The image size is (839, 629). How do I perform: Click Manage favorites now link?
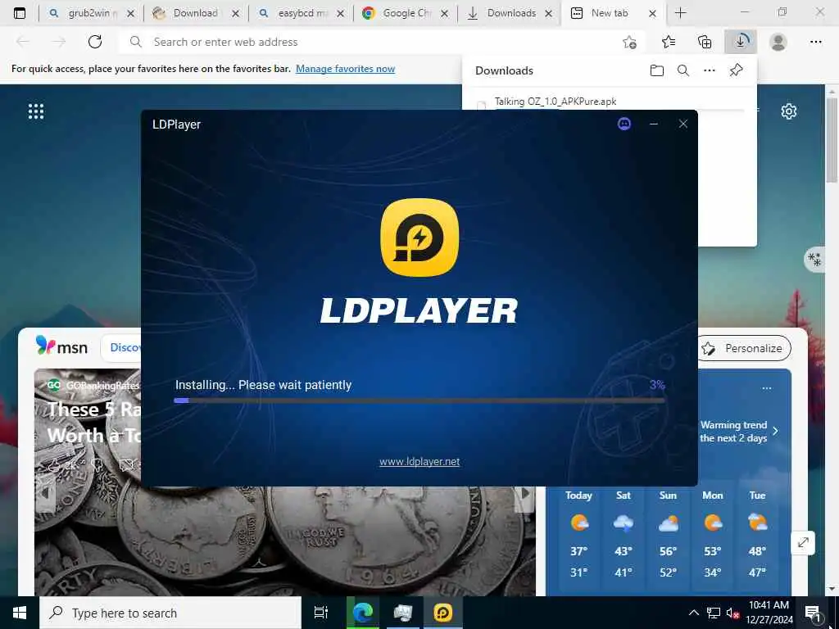click(x=345, y=69)
